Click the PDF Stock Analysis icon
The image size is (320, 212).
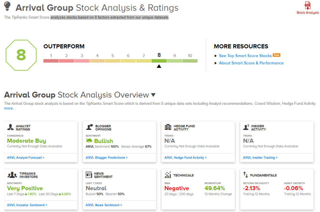pyautogui.click(x=307, y=6)
